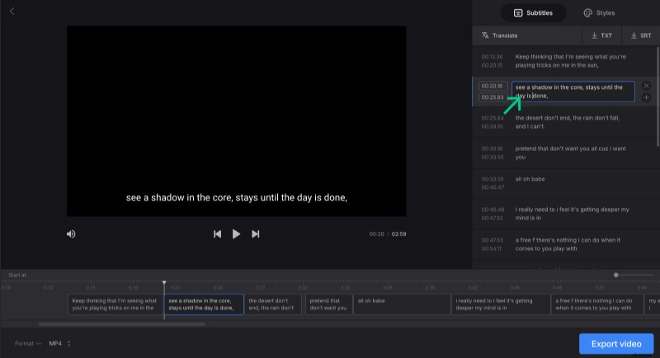Viewport: 660px width, 358px height.
Task: Adjust the timeline zoom slider
Action: click(616, 275)
